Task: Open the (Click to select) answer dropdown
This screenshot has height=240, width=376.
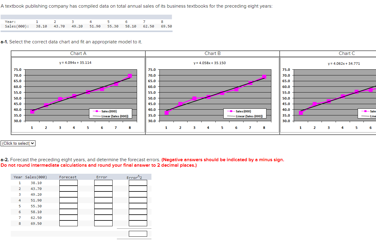Action: 18,143
